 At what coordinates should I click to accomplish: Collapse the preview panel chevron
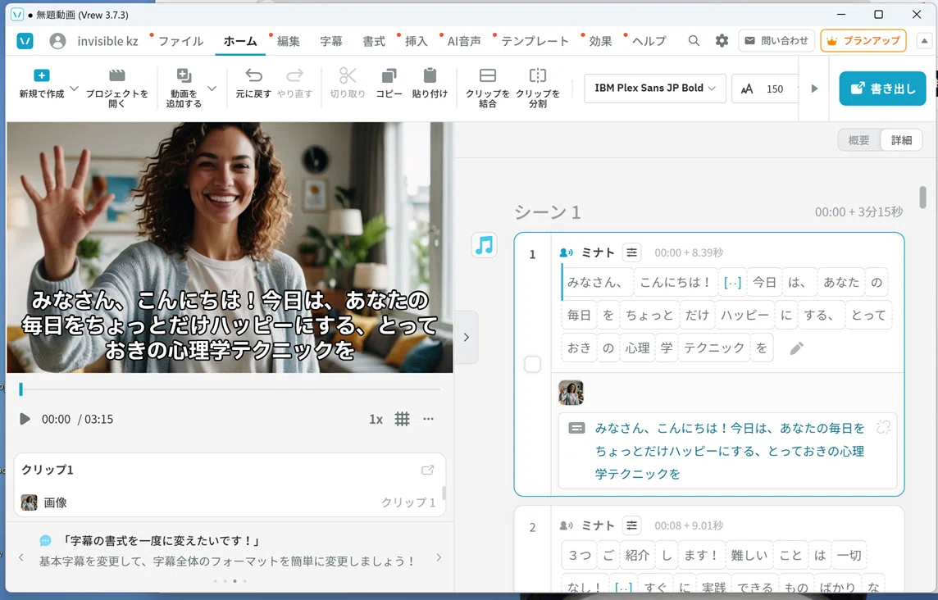(x=467, y=338)
